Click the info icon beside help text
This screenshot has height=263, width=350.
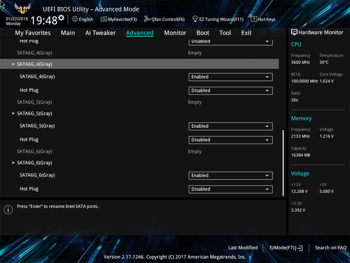point(8,209)
